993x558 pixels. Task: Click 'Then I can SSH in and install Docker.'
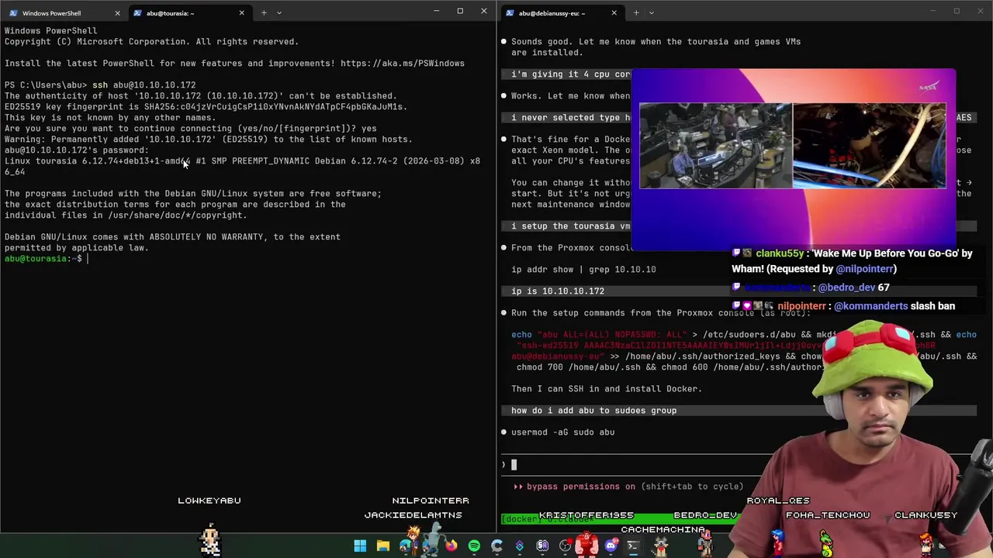click(x=607, y=389)
